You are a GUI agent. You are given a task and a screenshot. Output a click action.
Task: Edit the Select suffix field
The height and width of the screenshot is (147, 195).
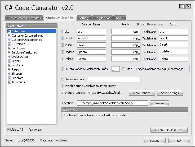tap(174, 38)
